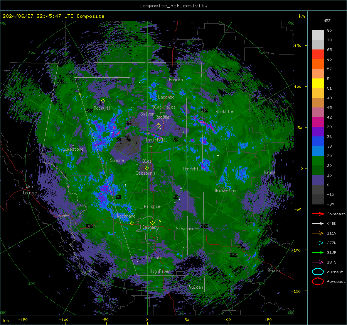This screenshot has width=347, height=325.
Task: Click the magenta swatch in dBZ scale
Action: coord(318,122)
